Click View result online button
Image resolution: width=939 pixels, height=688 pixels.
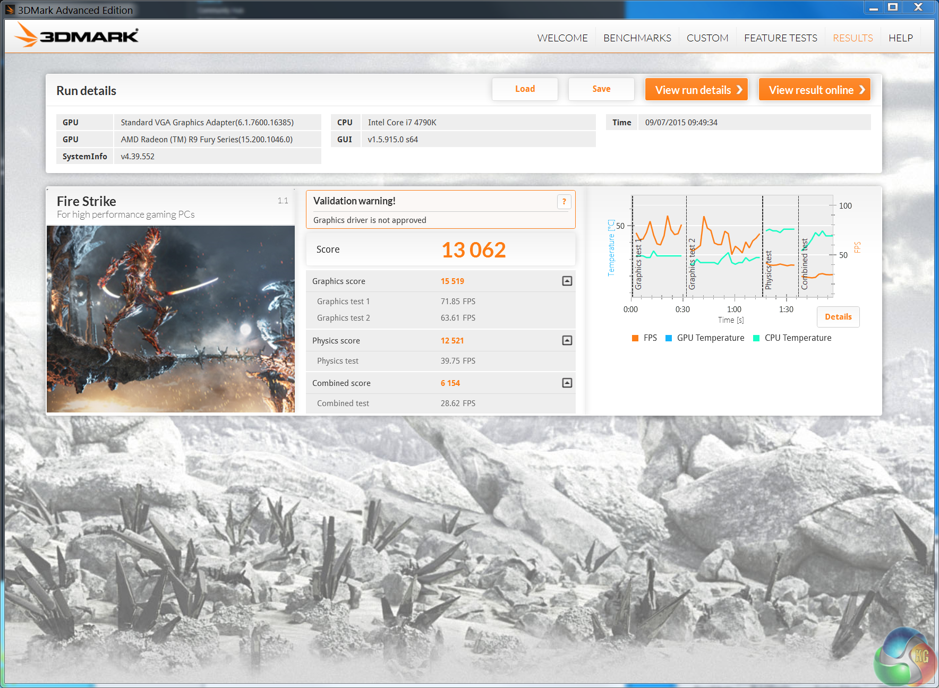click(814, 90)
